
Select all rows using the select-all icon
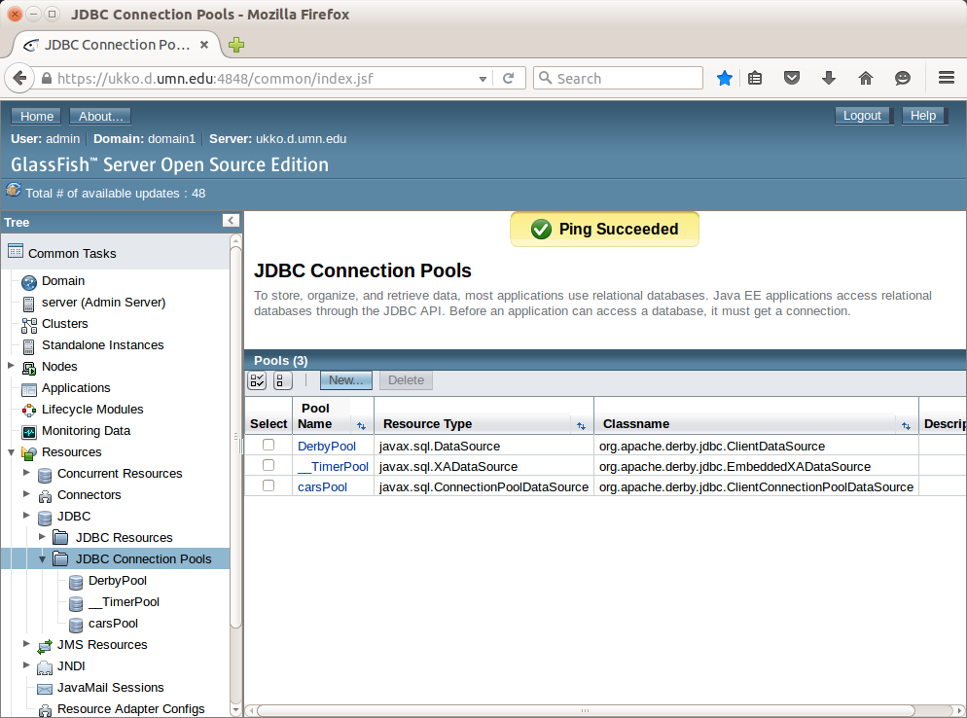256,380
